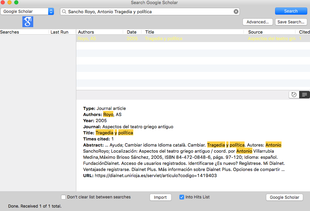
Task: Click highlighted author 'Royo' in details
Action: pyautogui.click(x=108, y=115)
